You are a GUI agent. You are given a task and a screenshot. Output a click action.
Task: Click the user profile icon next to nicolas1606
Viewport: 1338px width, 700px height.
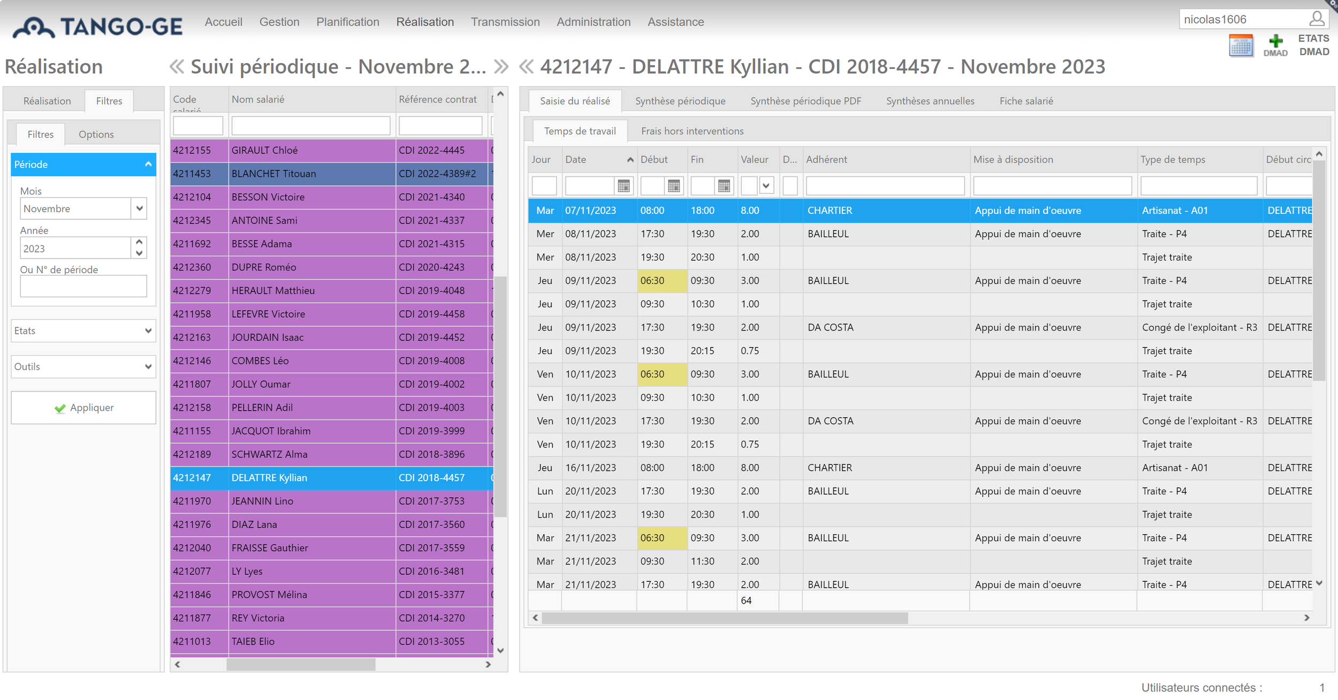pyautogui.click(x=1317, y=19)
